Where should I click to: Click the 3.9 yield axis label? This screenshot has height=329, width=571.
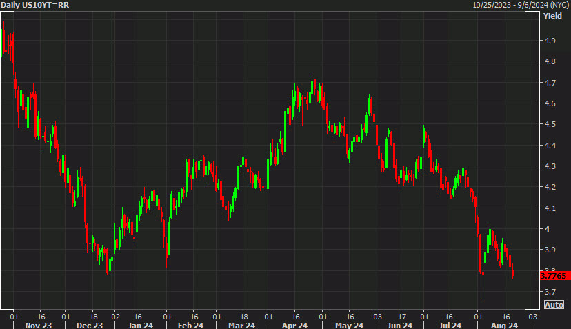click(x=550, y=250)
